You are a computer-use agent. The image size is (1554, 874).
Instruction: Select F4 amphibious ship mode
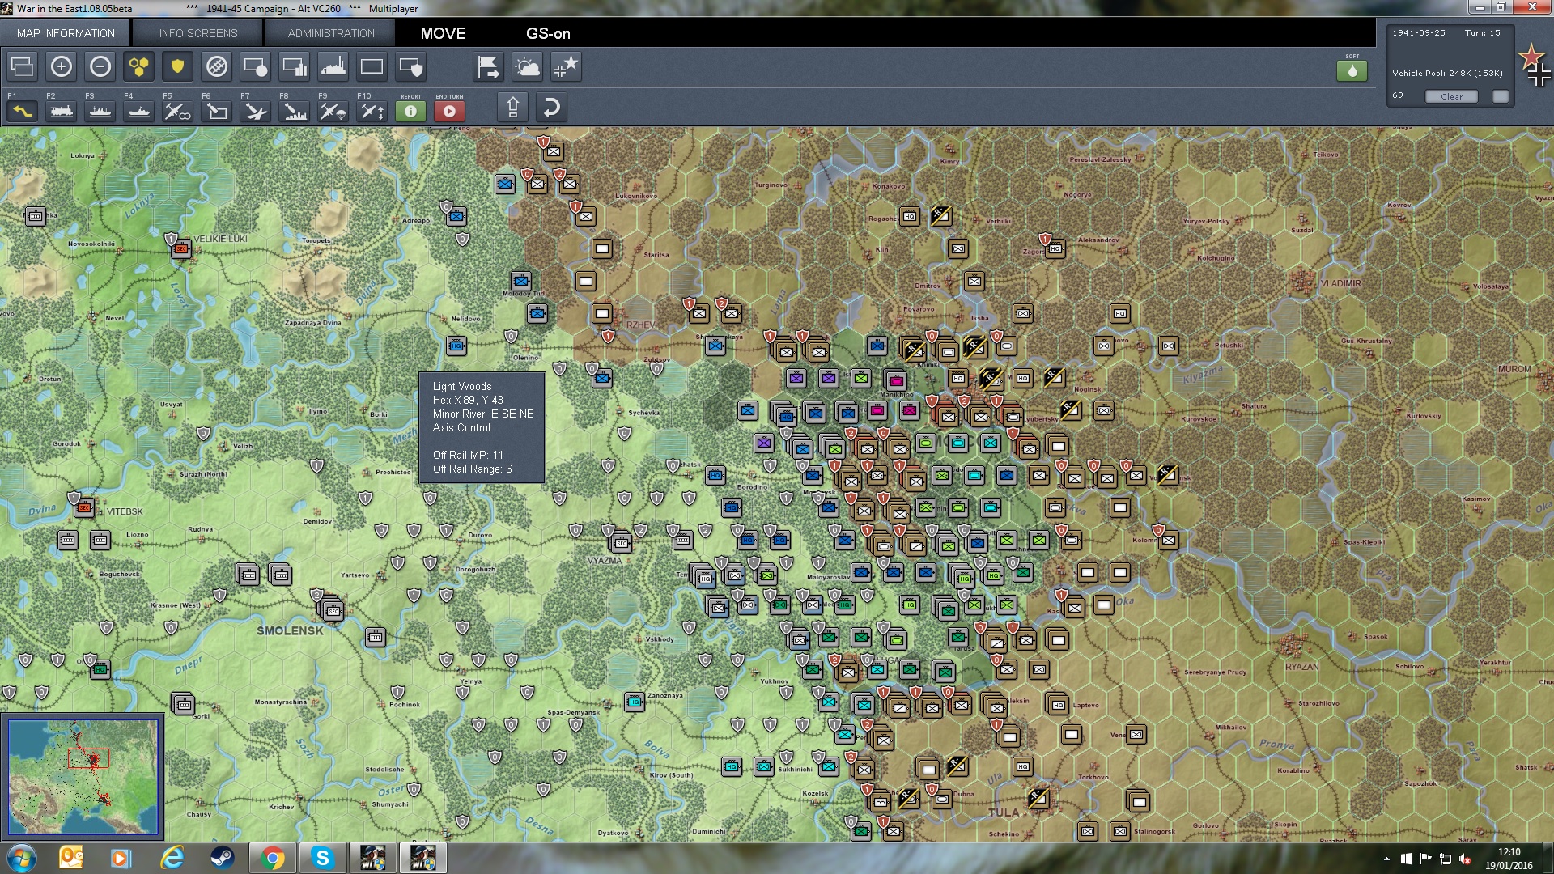point(138,110)
